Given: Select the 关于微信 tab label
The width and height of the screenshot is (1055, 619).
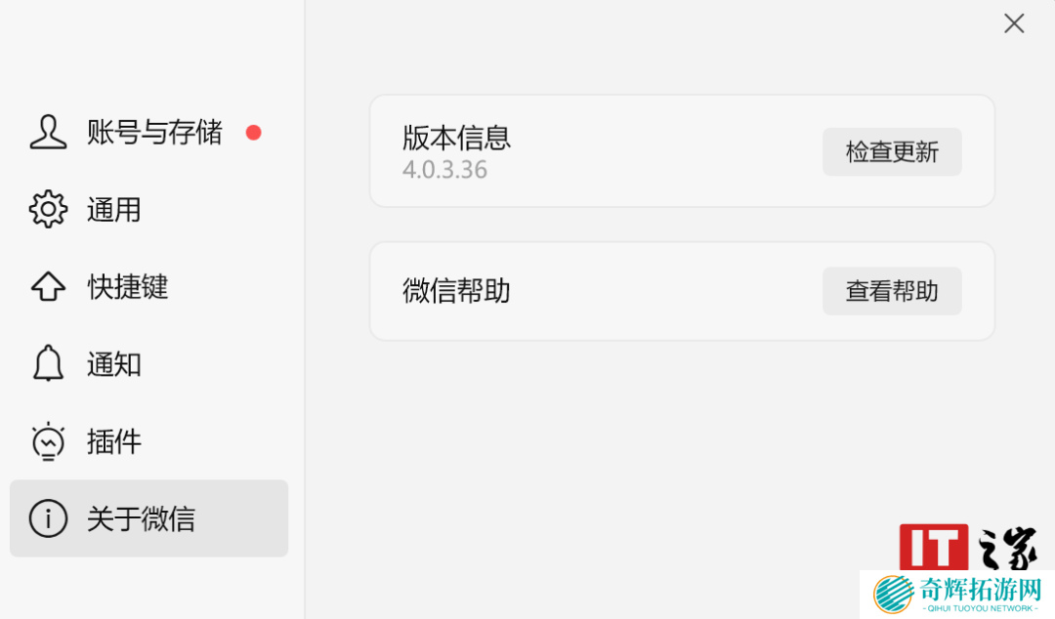Looking at the screenshot, I should point(142,518).
